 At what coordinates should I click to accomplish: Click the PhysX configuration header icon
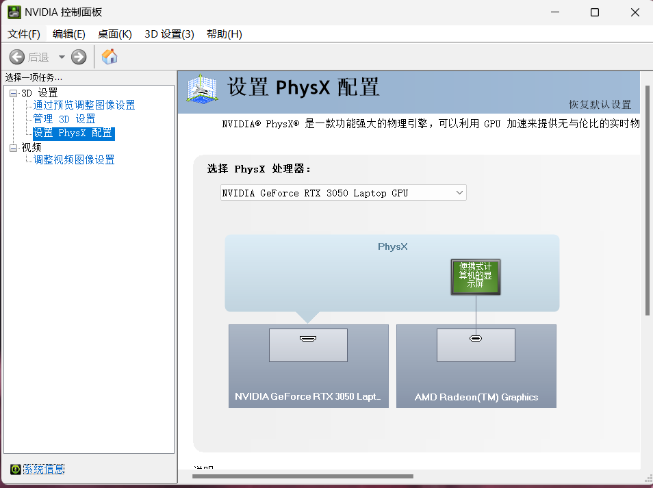pyautogui.click(x=202, y=89)
